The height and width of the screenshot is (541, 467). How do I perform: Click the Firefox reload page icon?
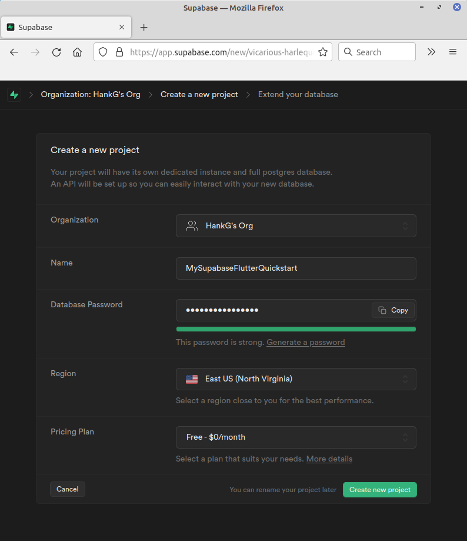[56, 52]
